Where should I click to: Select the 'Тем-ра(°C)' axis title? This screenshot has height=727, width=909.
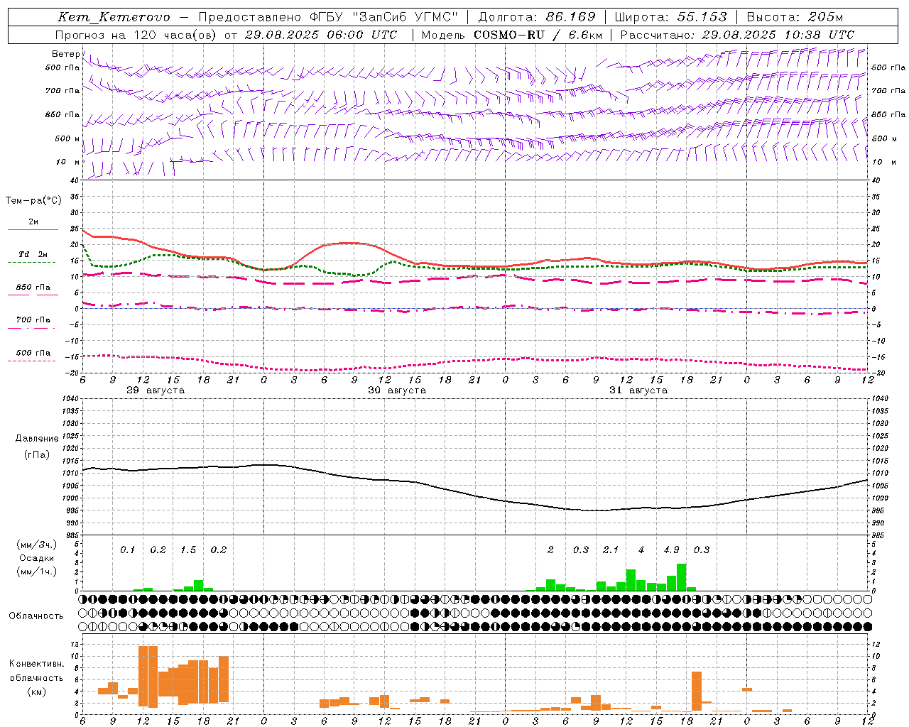point(33,201)
